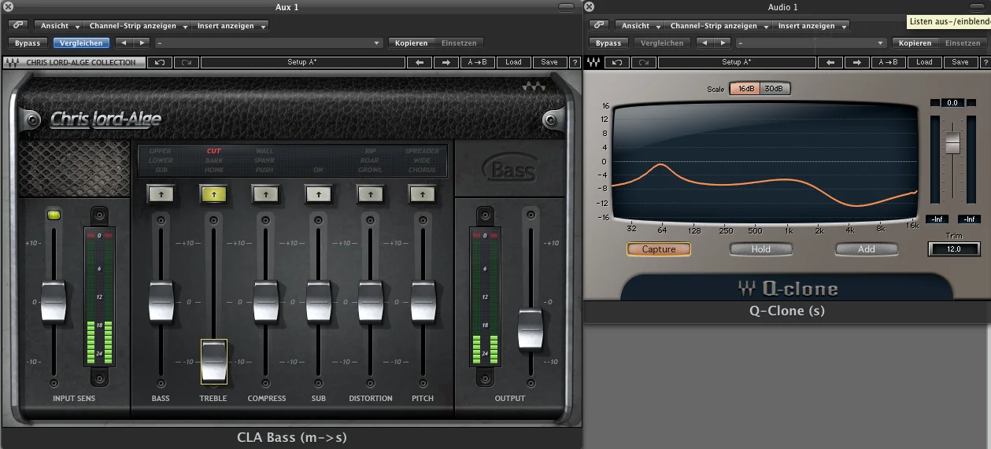
Task: Click A→B button in Q-Clone toolbar
Action: coord(887,62)
